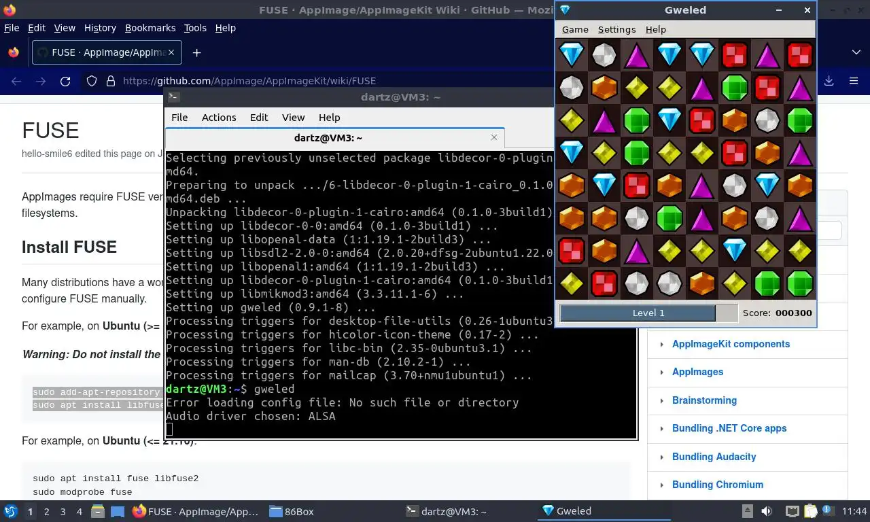Viewport: 870px width, 522px height.
Task: Open the volume control in tray
Action: pos(767,511)
